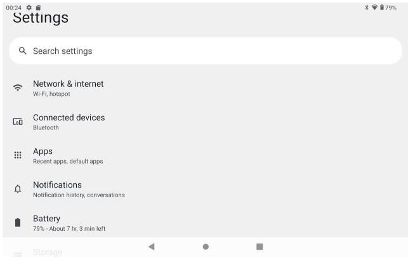Open Battery settings showing 79%

206,223
